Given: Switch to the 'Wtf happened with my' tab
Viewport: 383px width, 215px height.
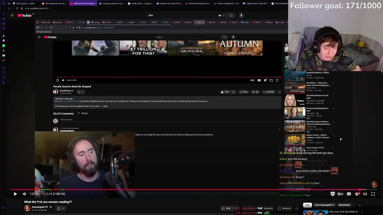Looking at the screenshot, I should tap(54, 4).
